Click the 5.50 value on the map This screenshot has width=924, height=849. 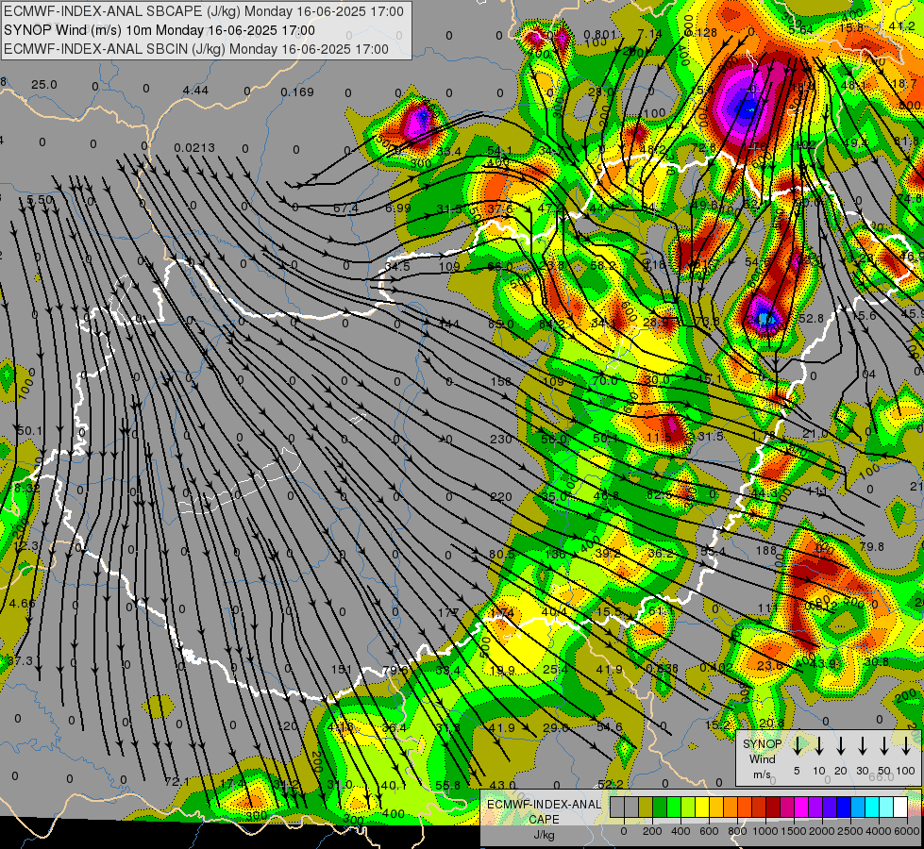coord(41,200)
